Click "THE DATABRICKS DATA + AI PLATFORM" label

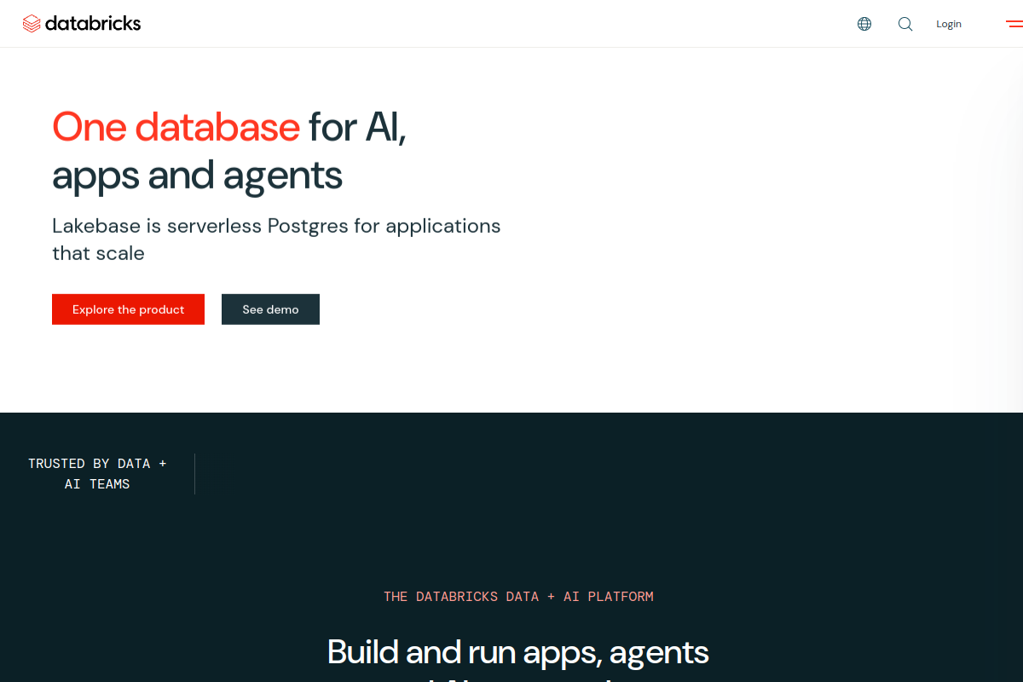coord(518,597)
